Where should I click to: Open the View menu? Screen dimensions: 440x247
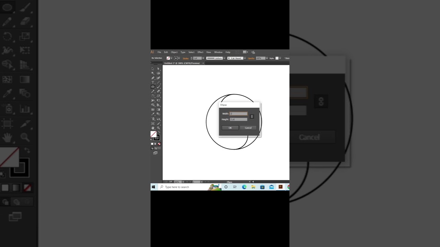coord(209,52)
